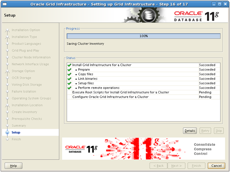Click the Next navigation button
This screenshot has height=172, width=230.
177,166
